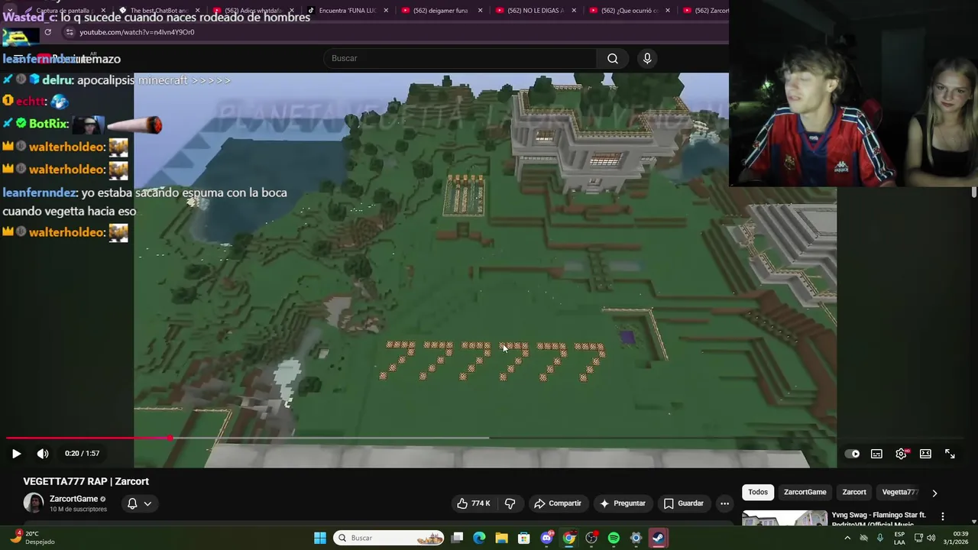Mute the video volume speaker icon
The image size is (978, 550).
tap(43, 454)
